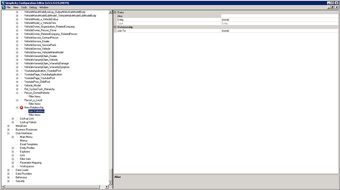Viewport: 340px width, 190px height.
Task: Collapse the Relationship property category
Action: tap(115, 27)
